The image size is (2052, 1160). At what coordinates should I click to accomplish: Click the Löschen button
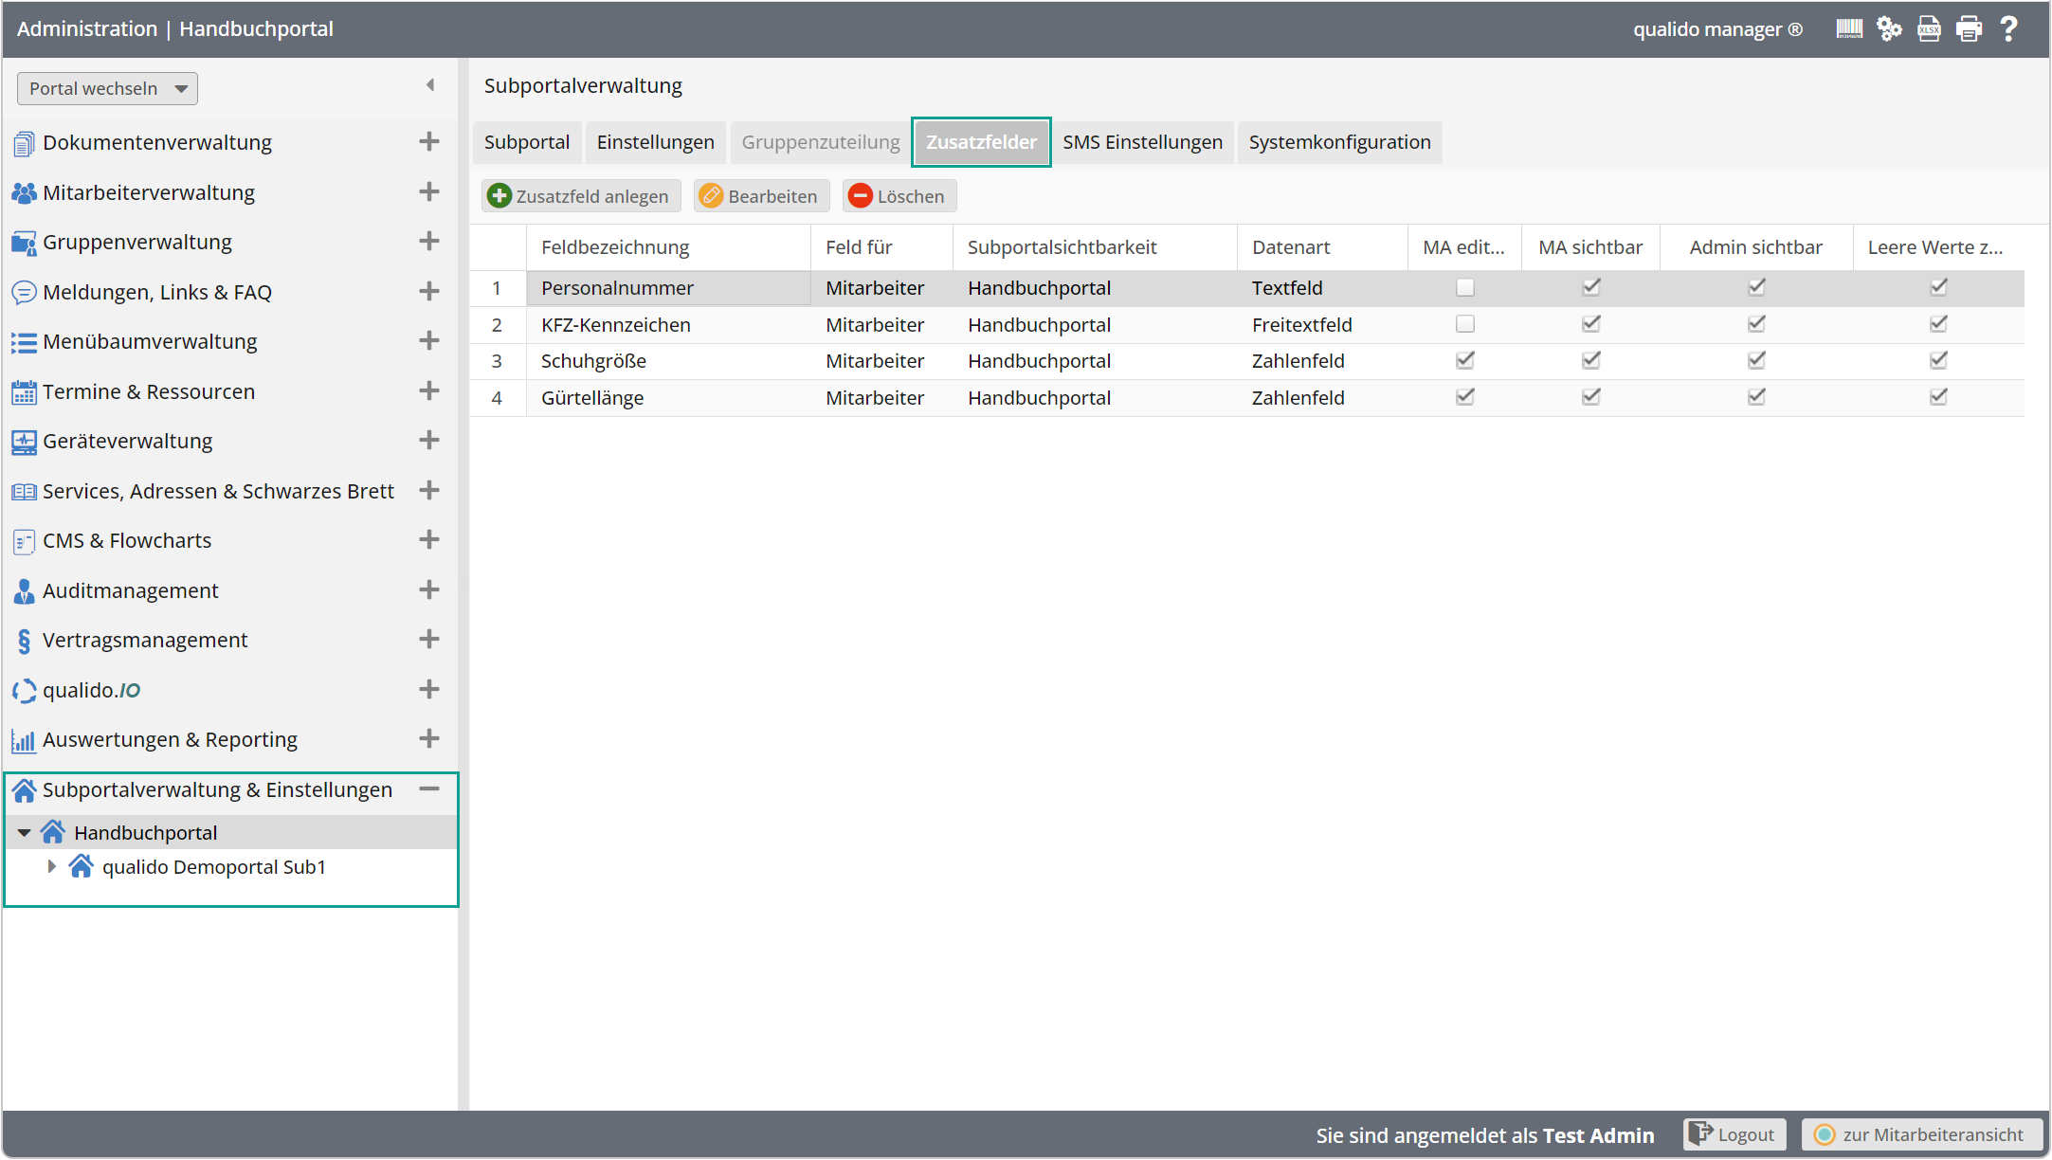click(x=899, y=196)
